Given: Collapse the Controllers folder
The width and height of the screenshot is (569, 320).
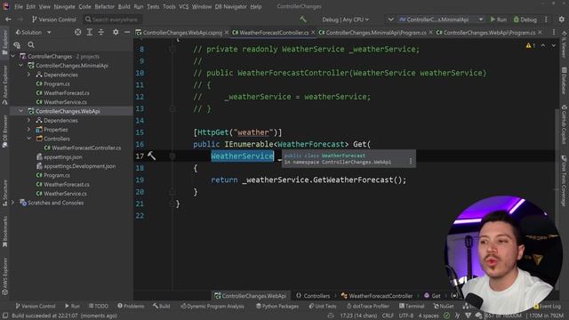Looking at the screenshot, I should pyautogui.click(x=29, y=139).
